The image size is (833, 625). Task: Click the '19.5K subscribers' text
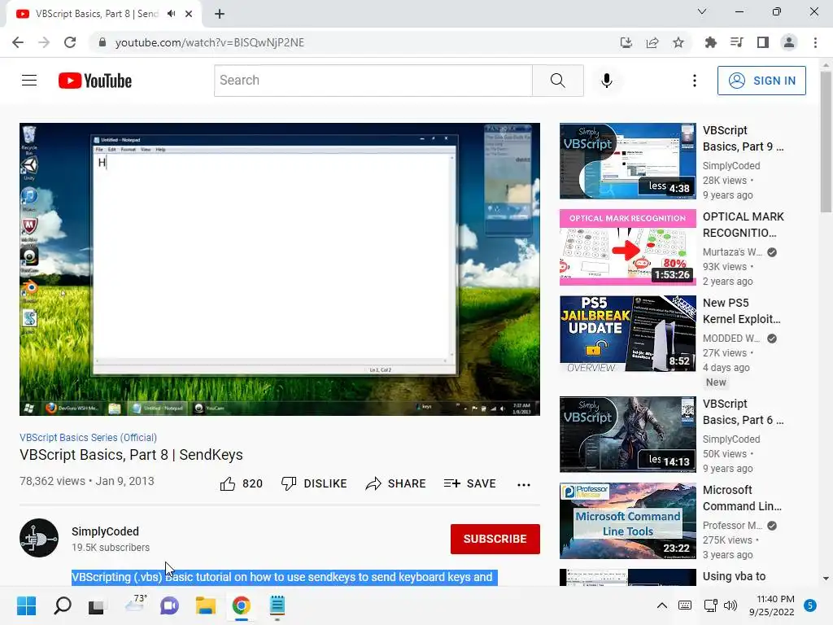click(x=111, y=548)
